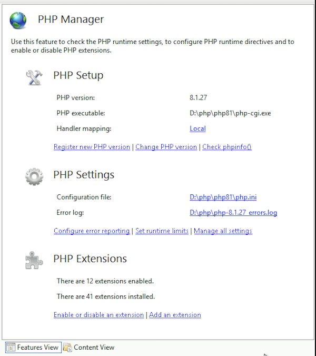316x356 pixels.
Task: Click the PHP Setup tools icon
Action: [x=34, y=76]
